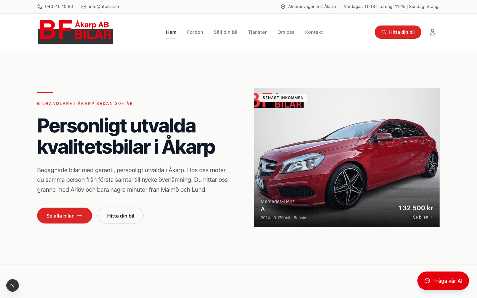Click car details 2014 · 9 170 mil · Bensin
The height and width of the screenshot is (298, 477).
284,218
